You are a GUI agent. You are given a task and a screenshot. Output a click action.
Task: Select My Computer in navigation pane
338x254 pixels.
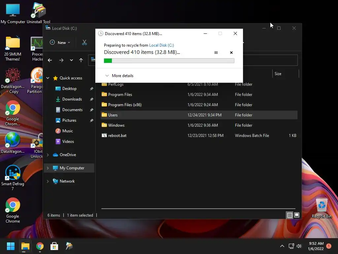[72, 168]
